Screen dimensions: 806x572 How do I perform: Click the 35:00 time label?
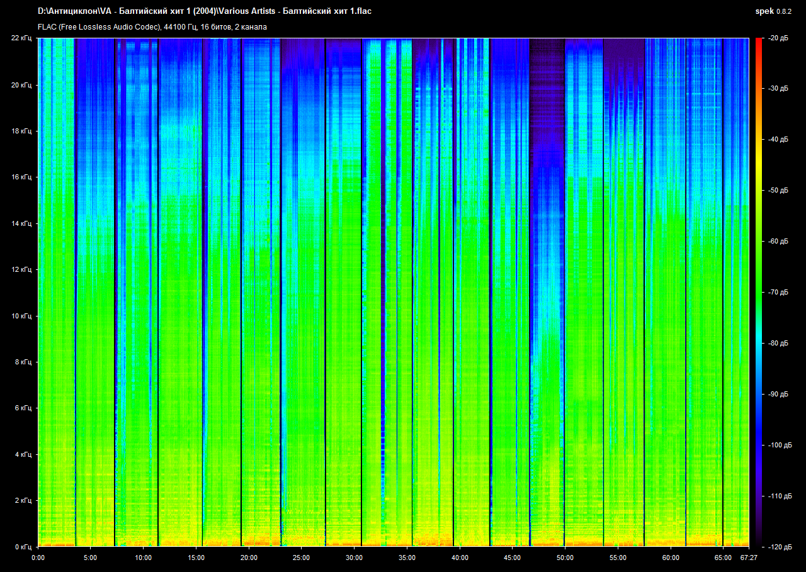click(407, 558)
